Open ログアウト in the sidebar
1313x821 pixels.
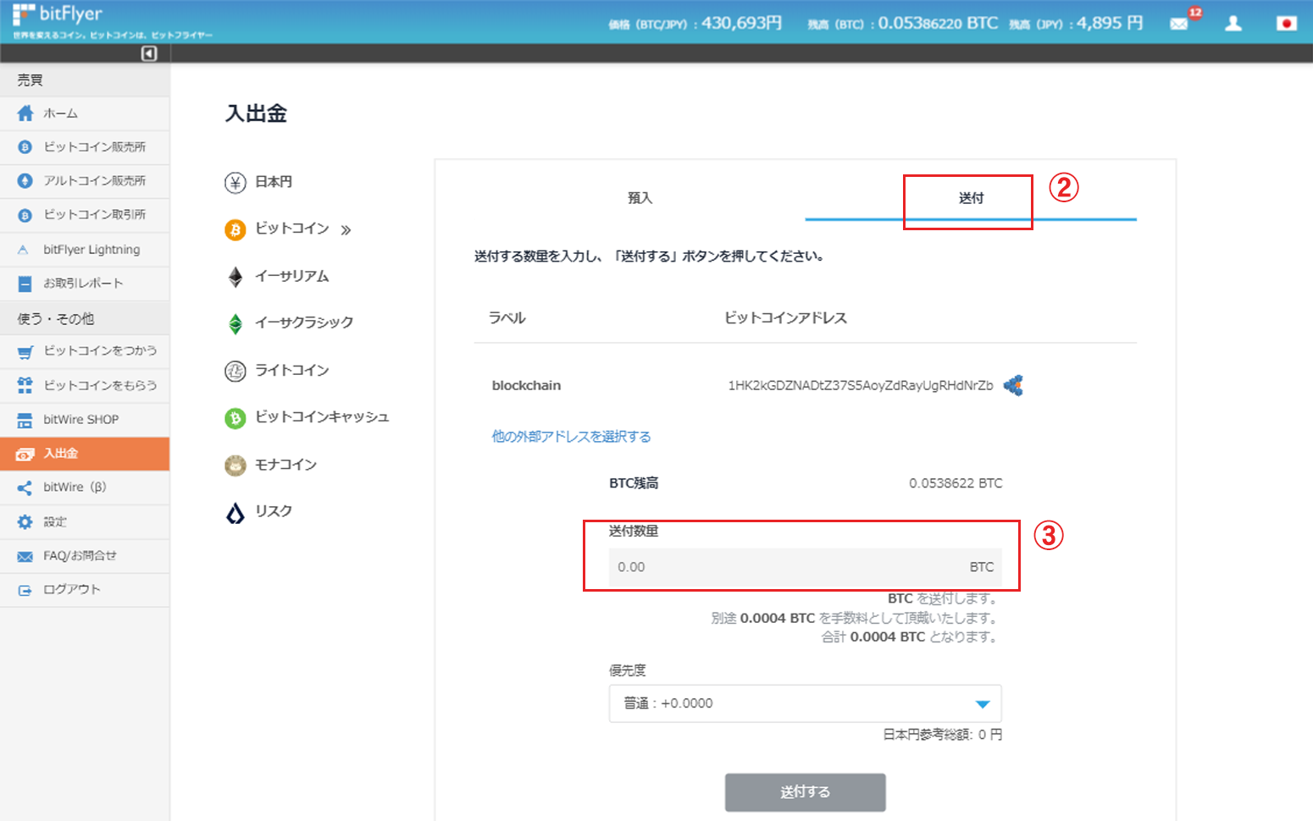click(x=85, y=590)
